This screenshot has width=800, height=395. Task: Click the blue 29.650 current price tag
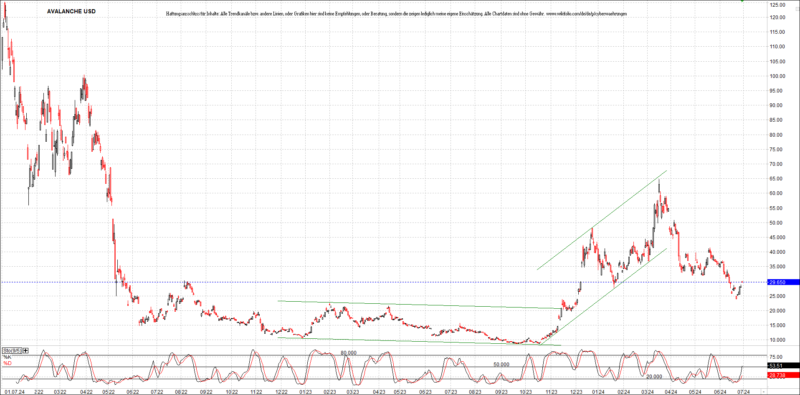(783, 282)
